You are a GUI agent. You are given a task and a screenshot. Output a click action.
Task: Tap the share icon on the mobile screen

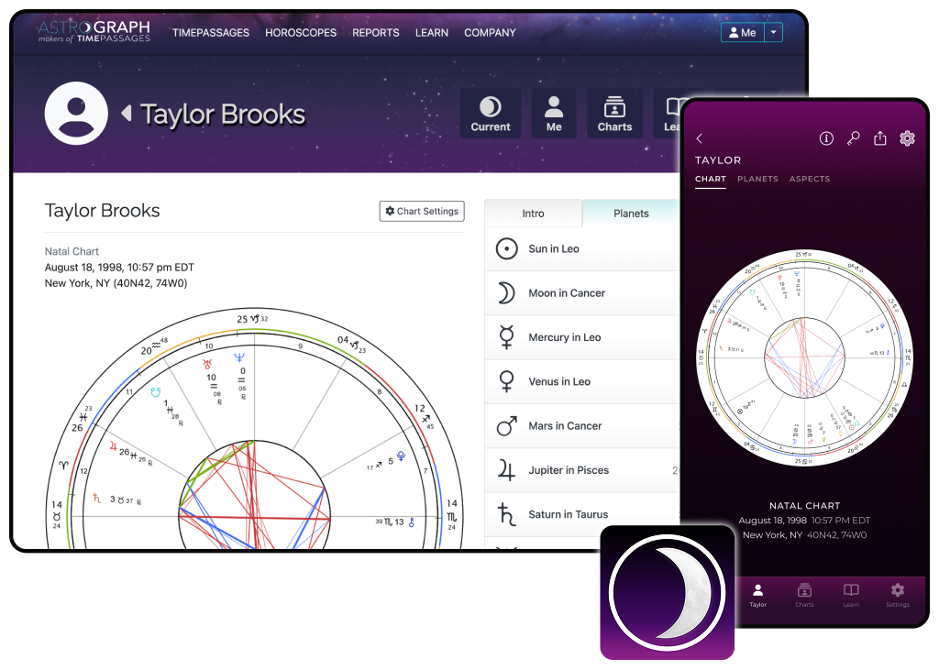[x=879, y=137]
